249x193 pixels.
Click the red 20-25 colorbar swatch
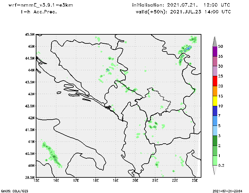(215, 81)
